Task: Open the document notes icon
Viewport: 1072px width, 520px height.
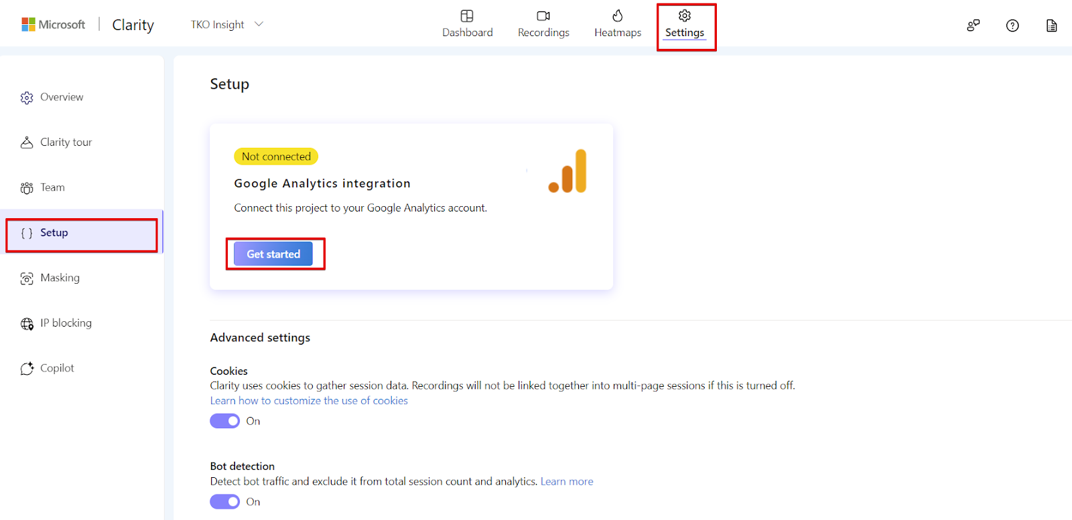Action: click(1052, 25)
